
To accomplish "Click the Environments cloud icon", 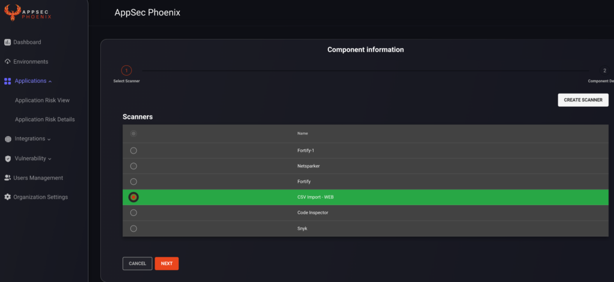I will [x=7, y=61].
